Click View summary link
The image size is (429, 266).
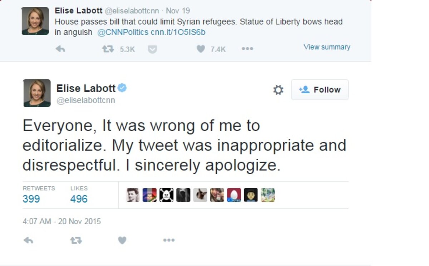pos(327,47)
